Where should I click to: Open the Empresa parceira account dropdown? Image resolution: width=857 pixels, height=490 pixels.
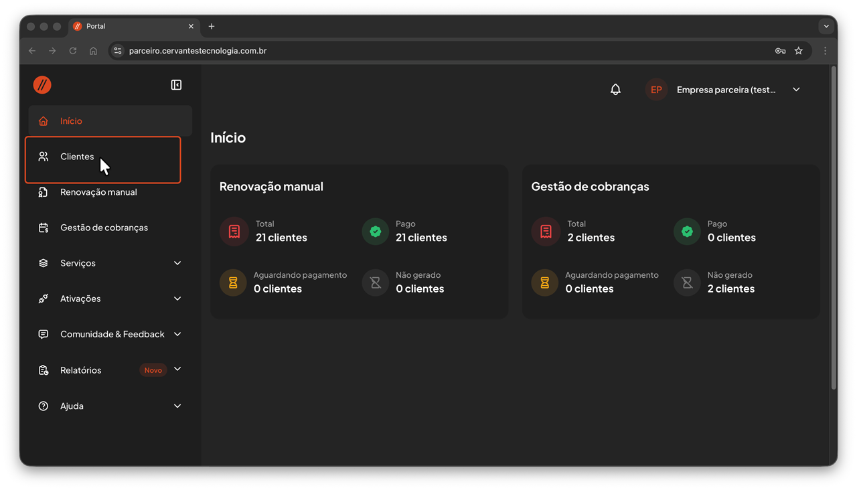796,90
